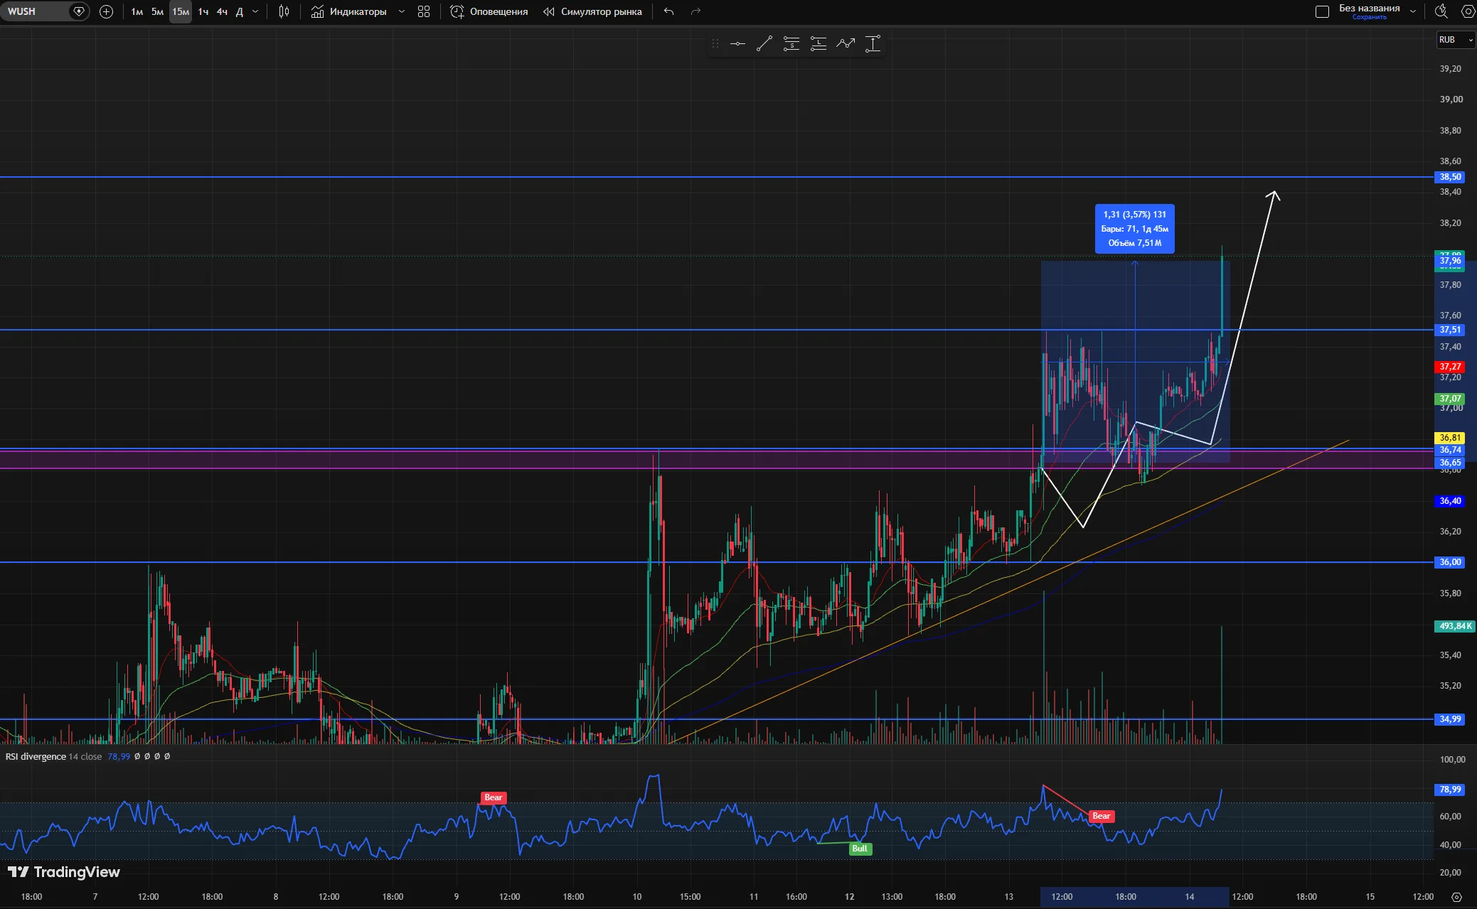1477x909 pixels.
Task: Open the candlestick chart type menu
Action: tap(284, 11)
